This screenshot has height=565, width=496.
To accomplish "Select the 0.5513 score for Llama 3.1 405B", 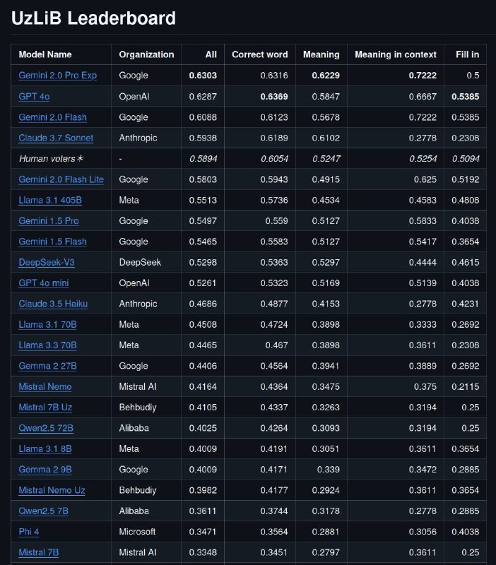I will point(203,200).
